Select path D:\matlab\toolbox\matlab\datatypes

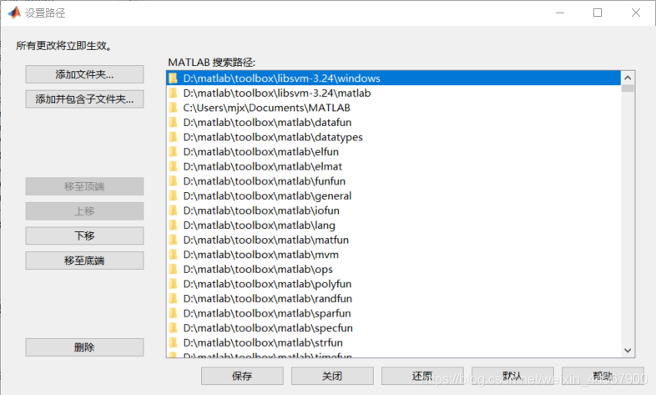(394, 137)
